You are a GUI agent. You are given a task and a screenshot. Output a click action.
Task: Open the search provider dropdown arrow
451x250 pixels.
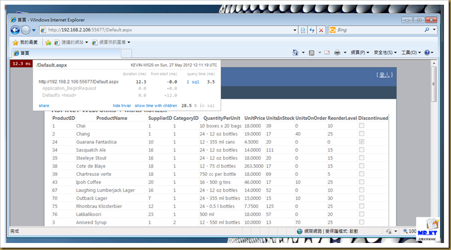434,30
